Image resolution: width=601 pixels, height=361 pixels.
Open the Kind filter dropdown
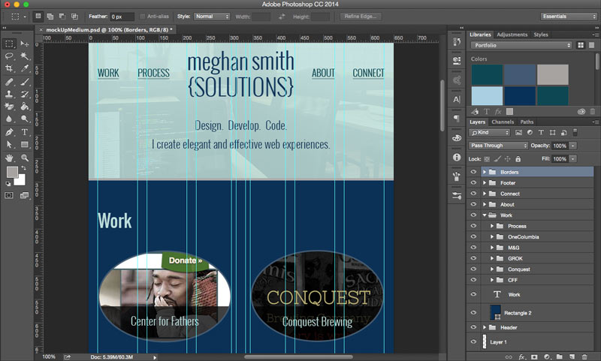(x=490, y=132)
